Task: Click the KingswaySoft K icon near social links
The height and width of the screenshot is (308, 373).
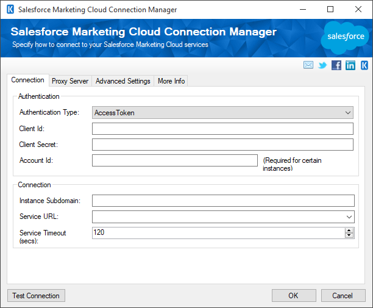Action: (x=364, y=65)
